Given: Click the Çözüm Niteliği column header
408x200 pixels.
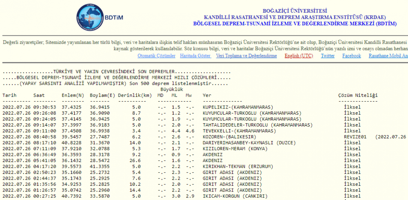Looking at the screenshot, I should tap(358, 96).
